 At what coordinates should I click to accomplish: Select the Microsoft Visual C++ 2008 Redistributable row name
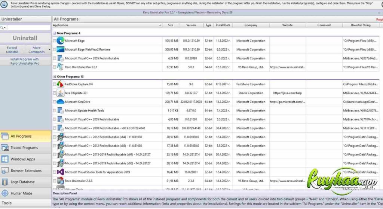pos(105,128)
